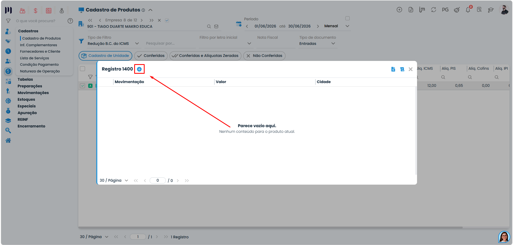Open user profile avatar
Image resolution: width=513 pixels, height=245 pixels.
click(x=504, y=10)
